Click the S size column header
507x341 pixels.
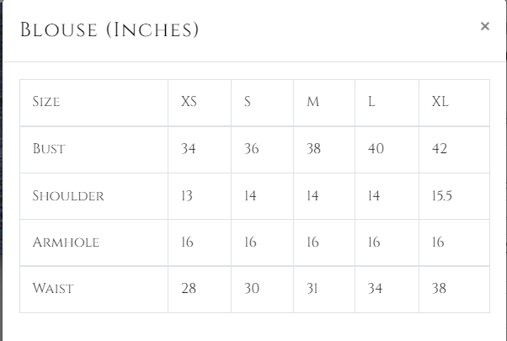248,103
